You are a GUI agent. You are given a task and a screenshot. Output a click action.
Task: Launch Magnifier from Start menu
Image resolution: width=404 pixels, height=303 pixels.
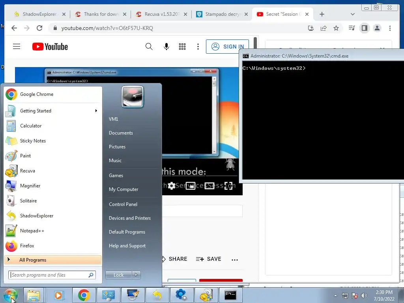point(53,185)
